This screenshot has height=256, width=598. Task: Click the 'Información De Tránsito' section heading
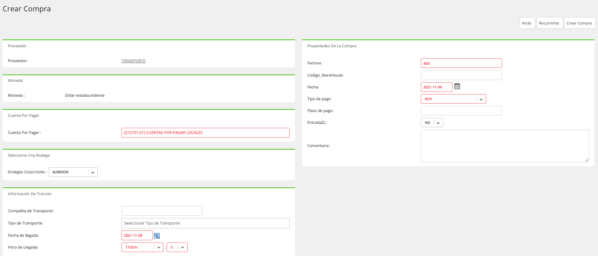[30, 193]
